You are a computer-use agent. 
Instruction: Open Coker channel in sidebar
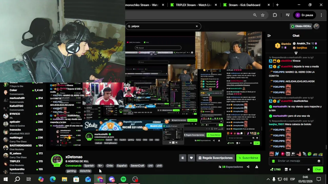[x=23, y=92]
